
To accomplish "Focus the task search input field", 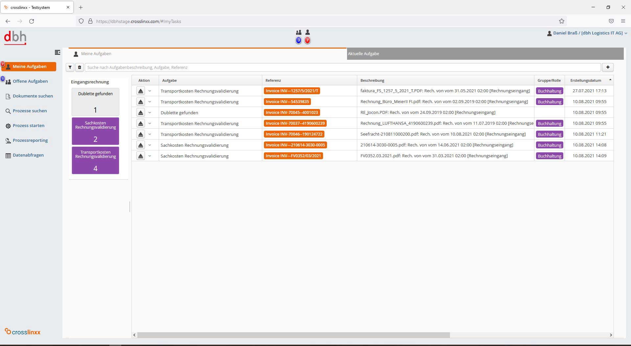I will pos(343,67).
